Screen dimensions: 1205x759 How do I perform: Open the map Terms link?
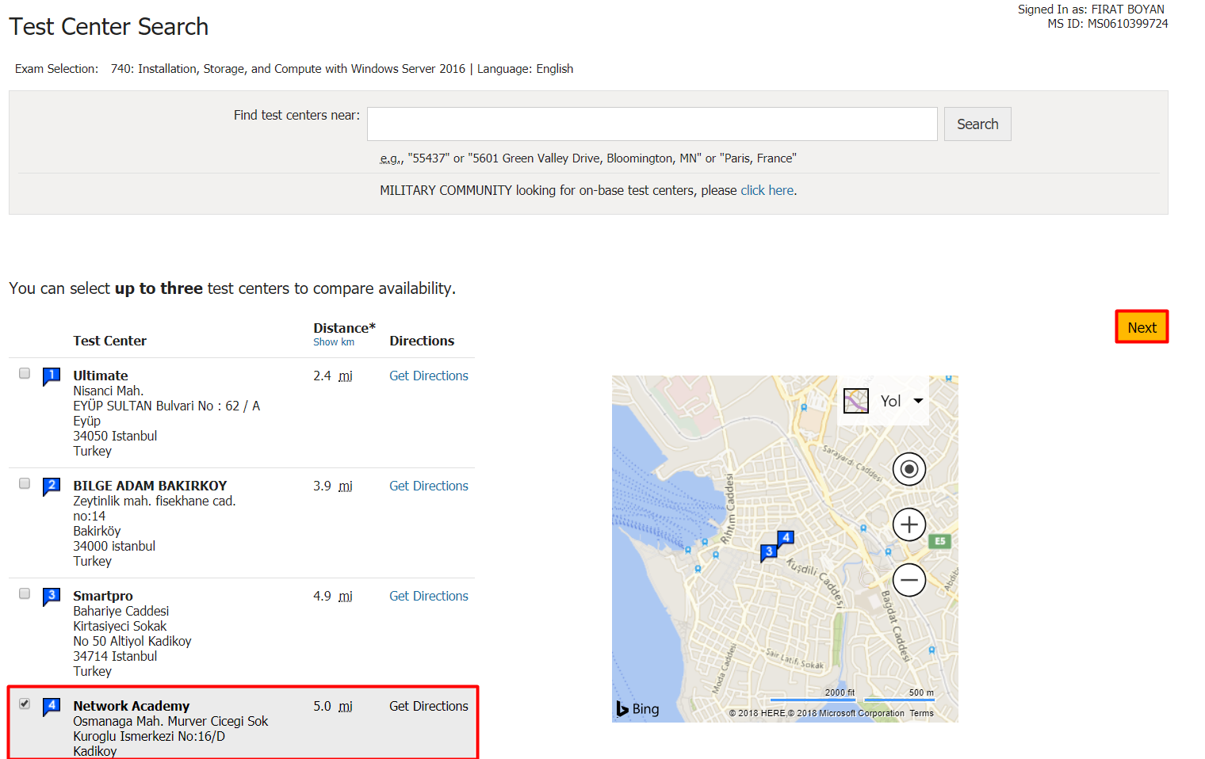[921, 713]
